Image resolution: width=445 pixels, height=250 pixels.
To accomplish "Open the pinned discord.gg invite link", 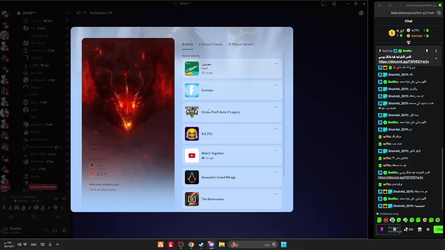I will [404, 62].
